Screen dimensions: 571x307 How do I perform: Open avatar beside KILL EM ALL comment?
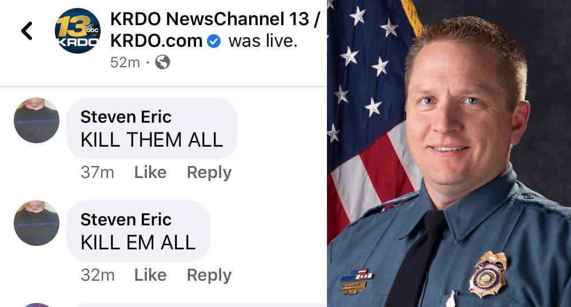coord(37,223)
